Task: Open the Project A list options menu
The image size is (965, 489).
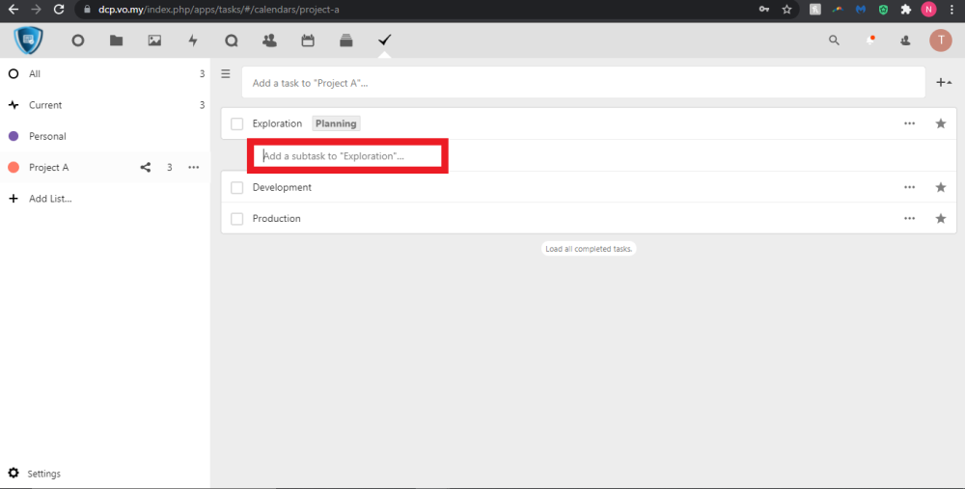Action: click(x=194, y=168)
